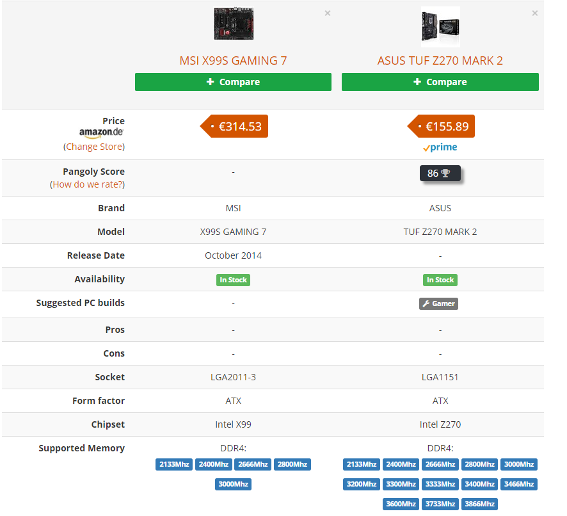Click the MSI 3000Mhz memory tag

[233, 484]
